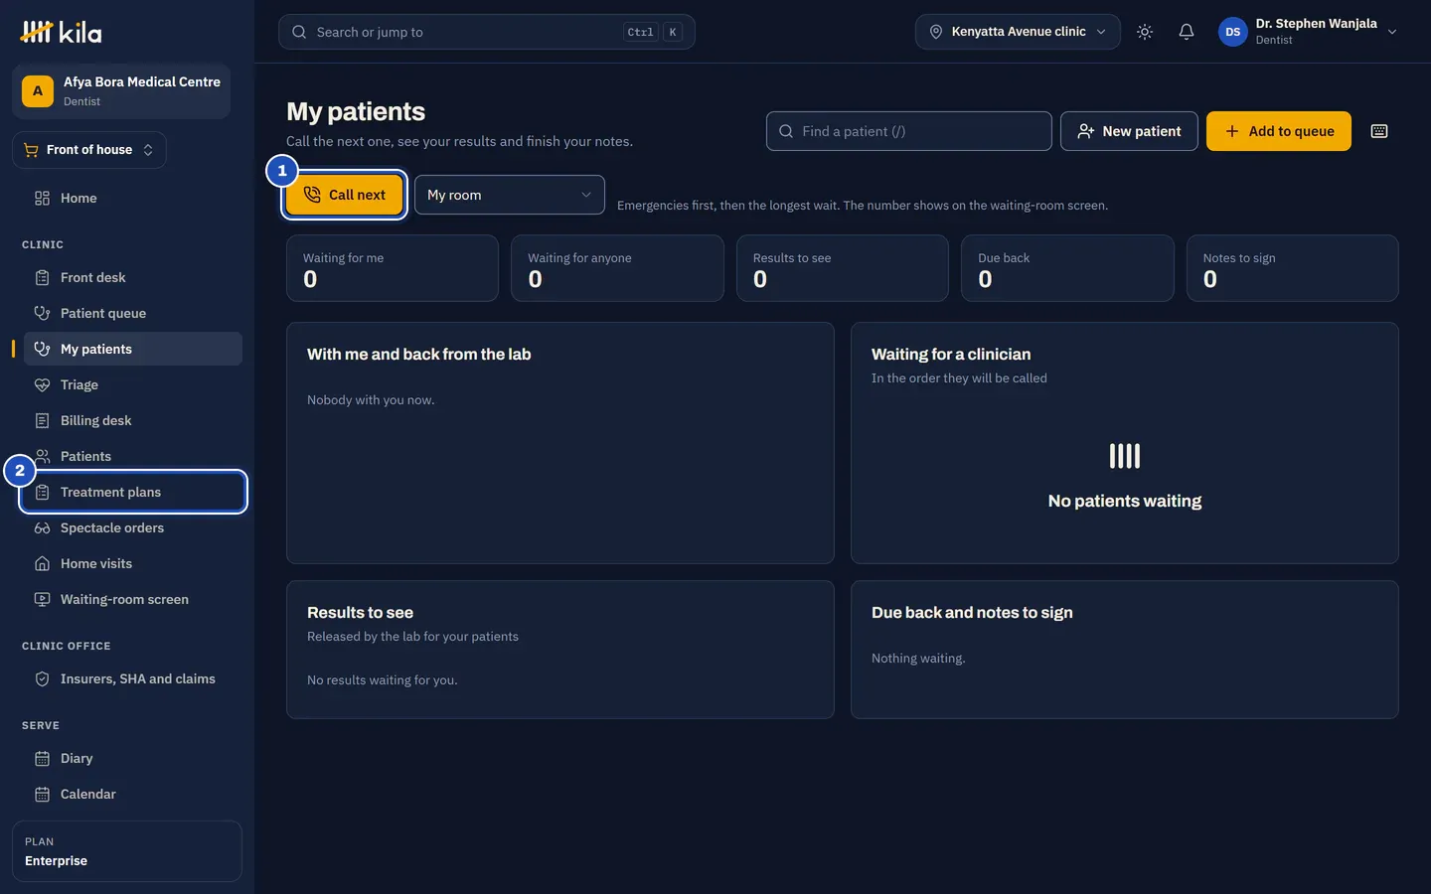
Task: Click the Home visits house icon
Action: pyautogui.click(x=42, y=563)
